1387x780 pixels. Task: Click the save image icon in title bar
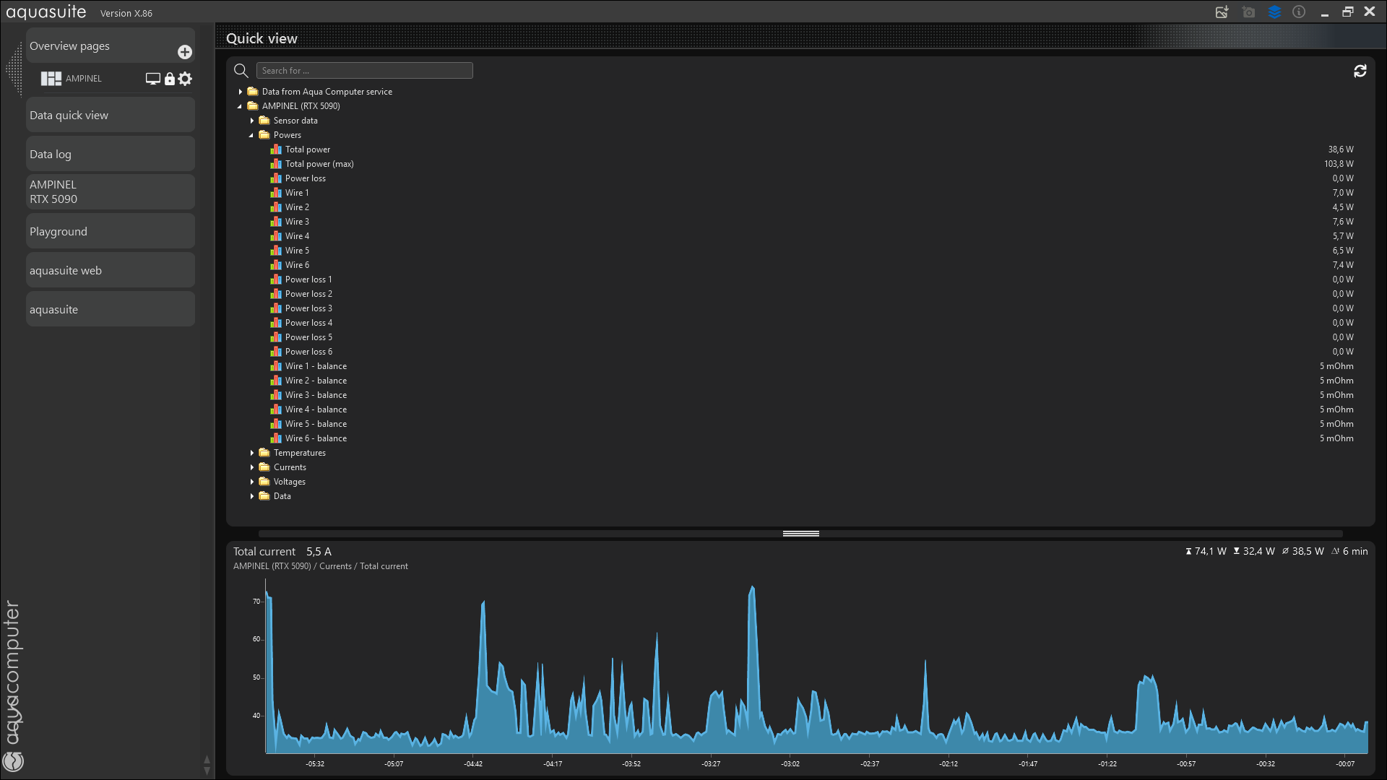(x=1222, y=12)
